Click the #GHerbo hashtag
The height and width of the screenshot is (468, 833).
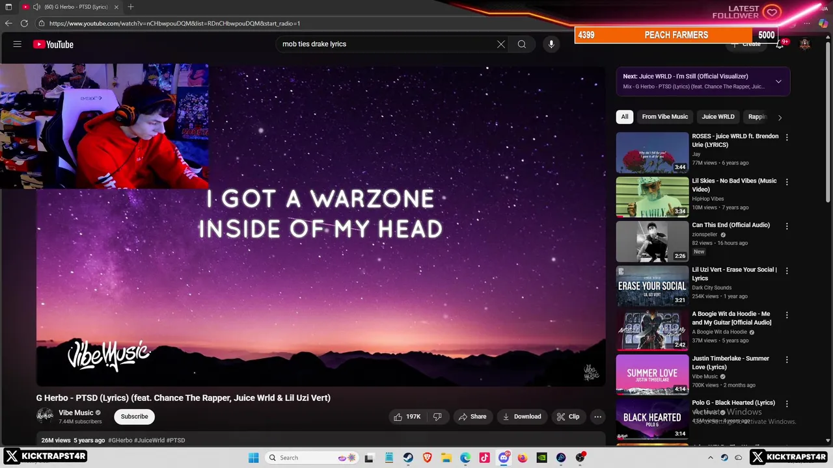tap(120, 441)
